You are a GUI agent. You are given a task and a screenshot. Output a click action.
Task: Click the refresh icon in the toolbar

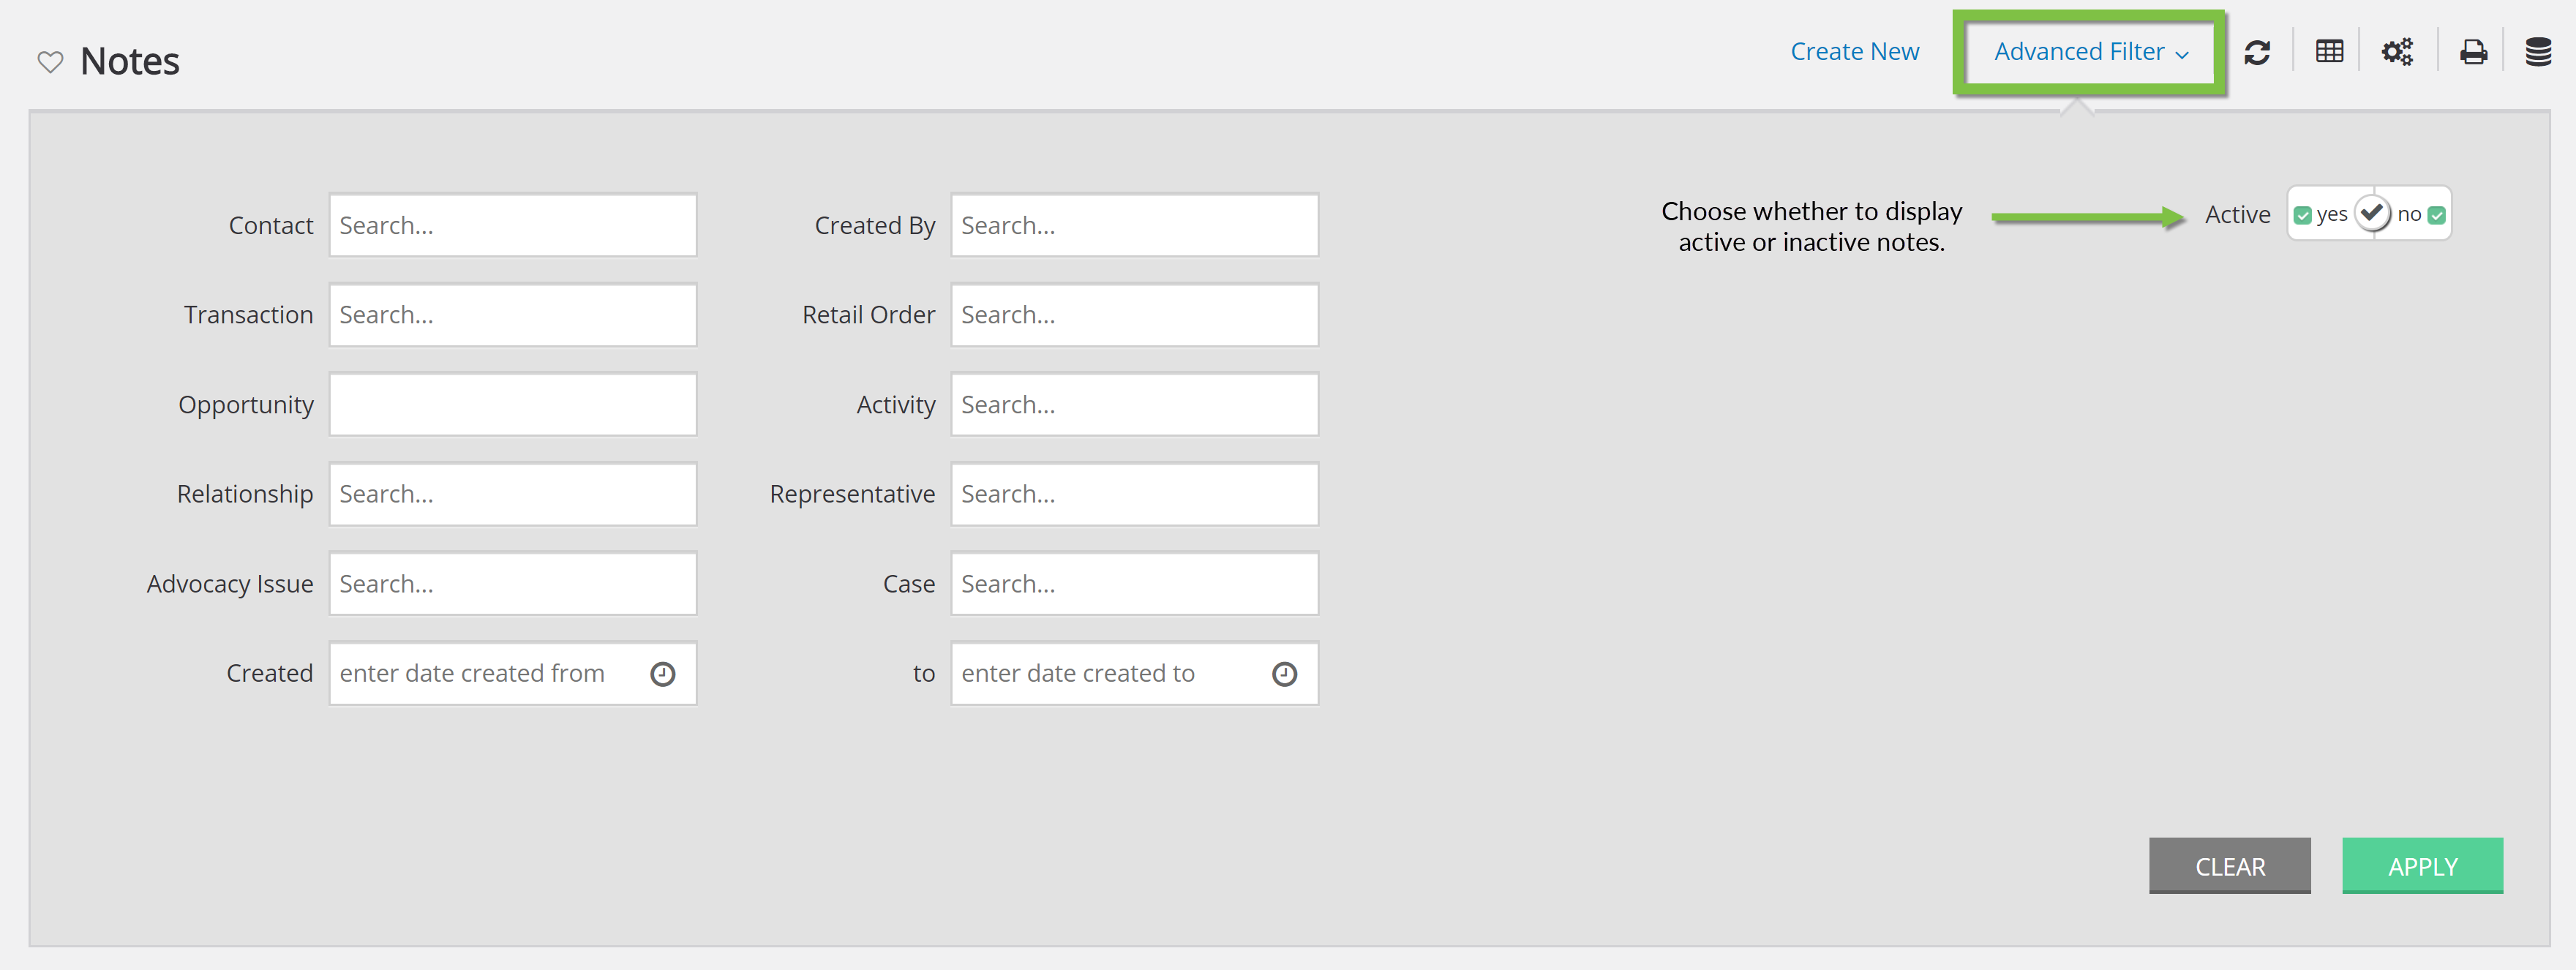click(2257, 52)
